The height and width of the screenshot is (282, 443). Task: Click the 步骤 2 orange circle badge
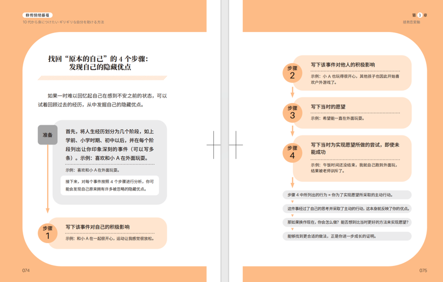pos(292,72)
